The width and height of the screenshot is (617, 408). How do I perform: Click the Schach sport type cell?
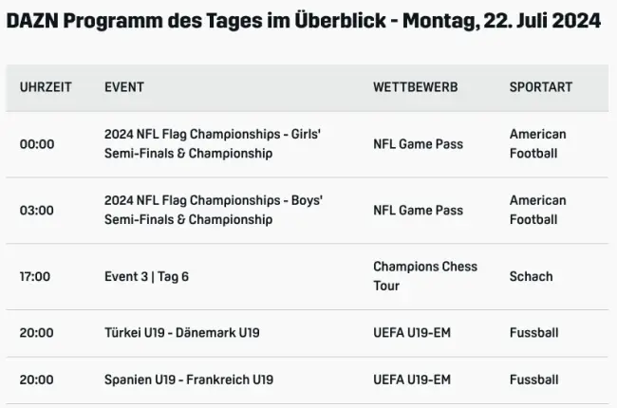click(x=531, y=276)
